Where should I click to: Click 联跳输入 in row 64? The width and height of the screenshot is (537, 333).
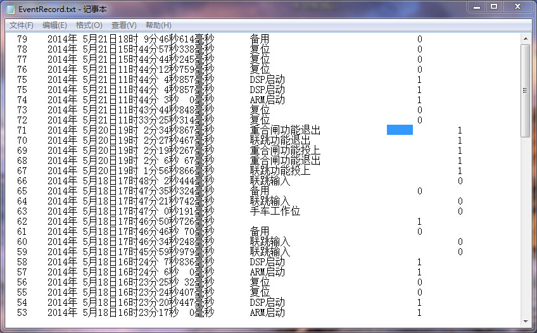click(270, 201)
